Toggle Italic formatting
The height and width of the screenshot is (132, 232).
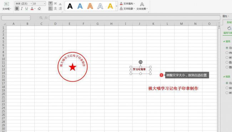22,9
